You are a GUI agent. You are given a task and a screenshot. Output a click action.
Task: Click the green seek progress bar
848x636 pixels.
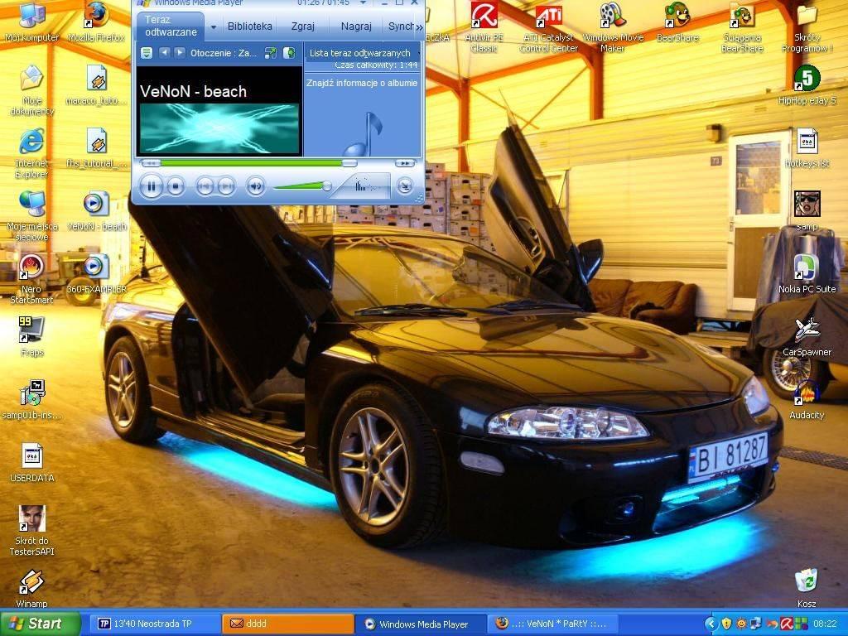[248, 163]
